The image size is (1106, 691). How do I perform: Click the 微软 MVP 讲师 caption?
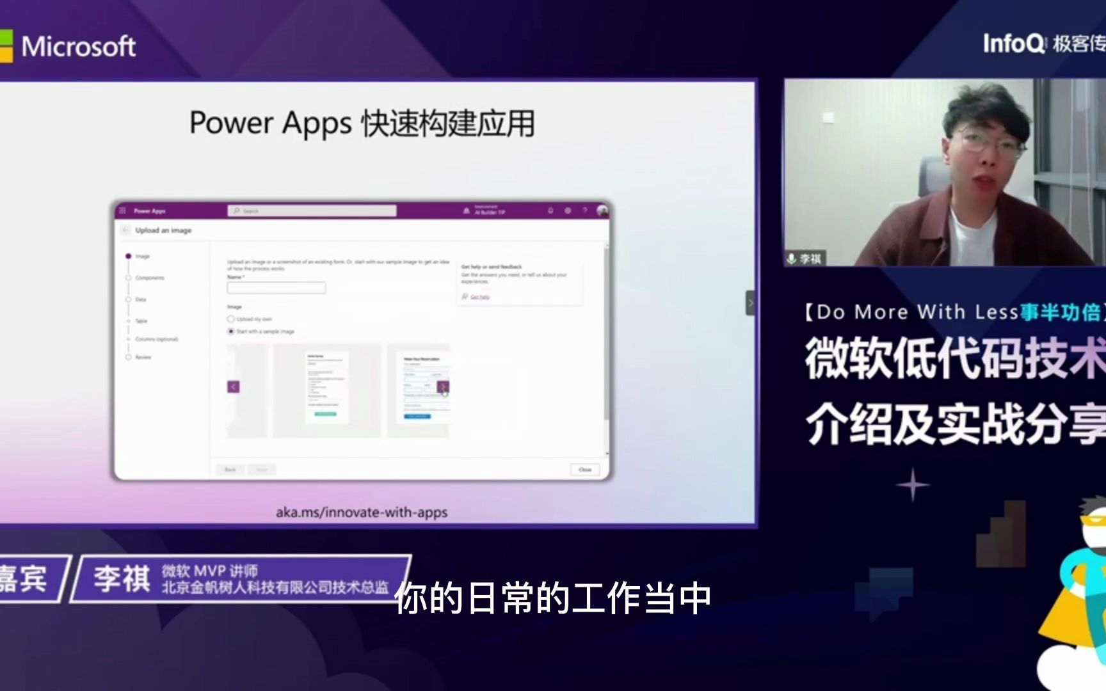[210, 571]
